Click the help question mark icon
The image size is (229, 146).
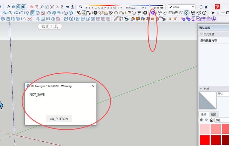click(204, 13)
